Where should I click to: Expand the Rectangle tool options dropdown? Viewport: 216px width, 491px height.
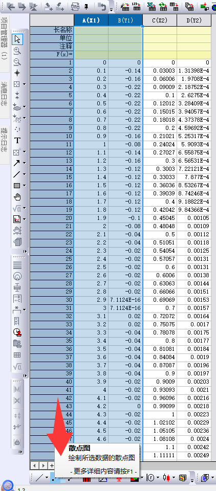pos(24,186)
